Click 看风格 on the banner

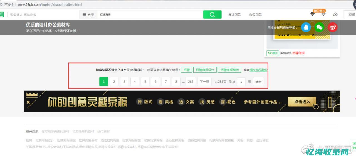click(165, 102)
